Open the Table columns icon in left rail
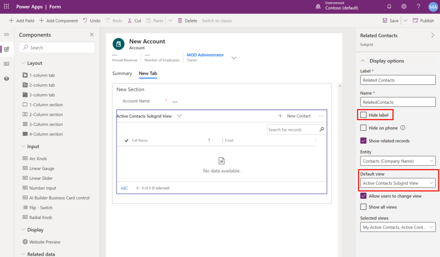This screenshot has width=440, height=257. [x=6, y=64]
